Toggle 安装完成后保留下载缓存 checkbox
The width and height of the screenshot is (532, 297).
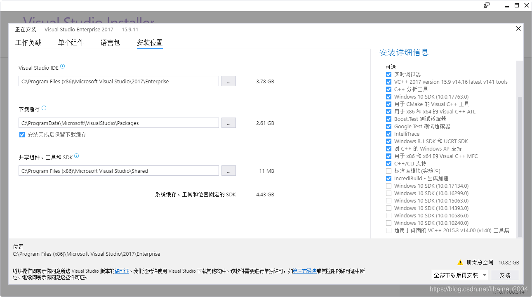[x=22, y=134]
